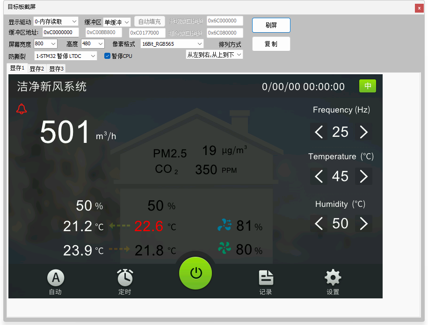This screenshot has width=428, height=325.
Task: Switch to the 显存1 tab
Action: click(17, 68)
